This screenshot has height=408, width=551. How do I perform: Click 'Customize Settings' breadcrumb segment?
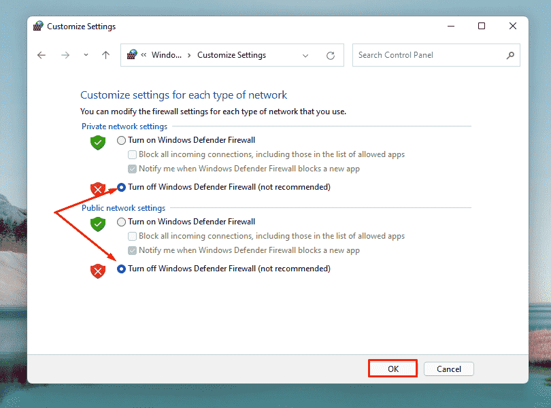(231, 55)
